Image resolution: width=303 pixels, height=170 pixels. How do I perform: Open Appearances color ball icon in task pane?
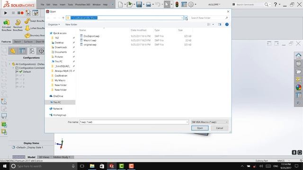click(x=298, y=87)
